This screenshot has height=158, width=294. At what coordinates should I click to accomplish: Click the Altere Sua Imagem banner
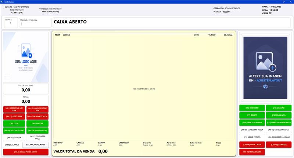click(x=265, y=68)
